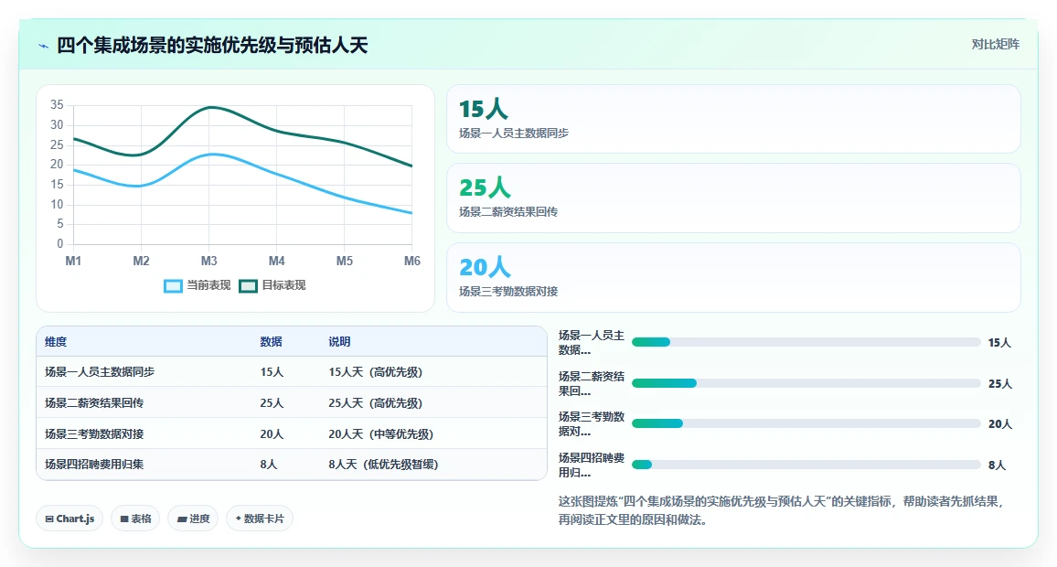Click the 维度 column header
1057x567 pixels.
point(56,342)
